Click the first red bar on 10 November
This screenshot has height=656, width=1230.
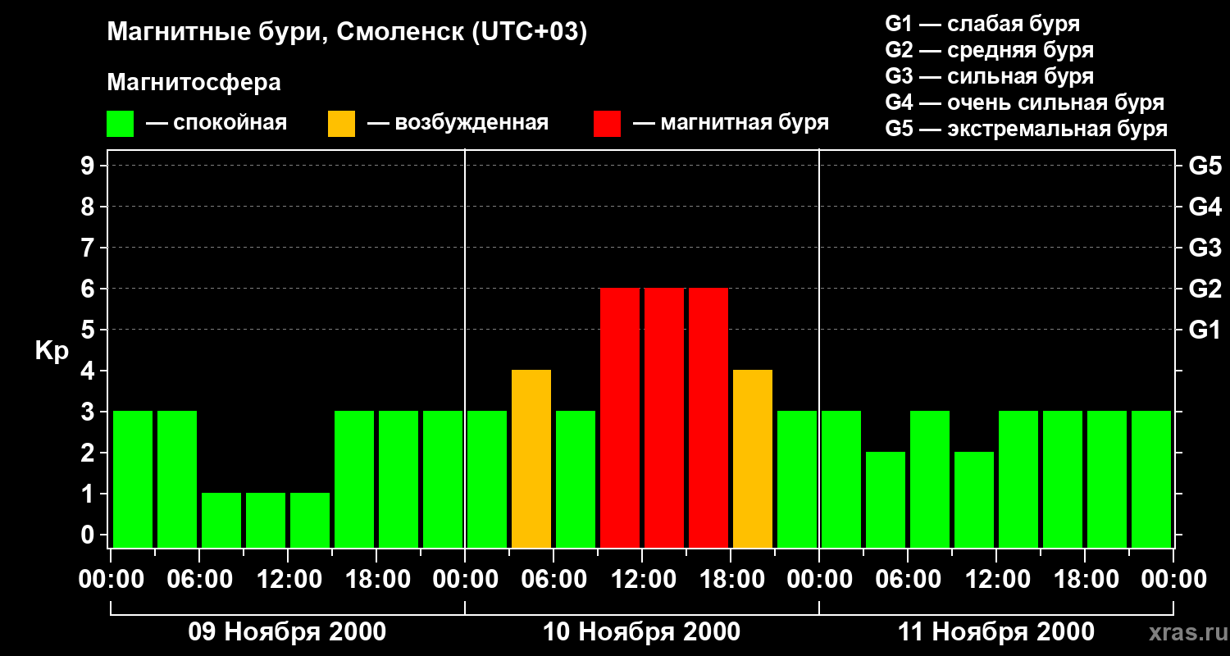[x=620, y=418]
